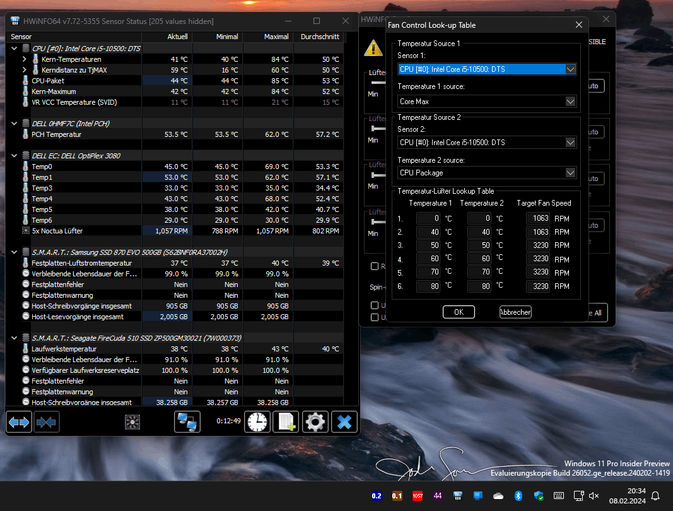Screen dimensions: 673x511
Task: Select Laufwerkstemperatur row
Action: 175,349
